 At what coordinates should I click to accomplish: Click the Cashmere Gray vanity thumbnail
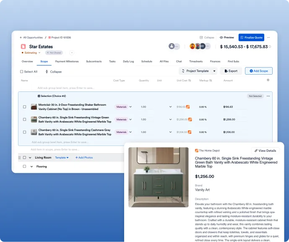tap(34, 132)
